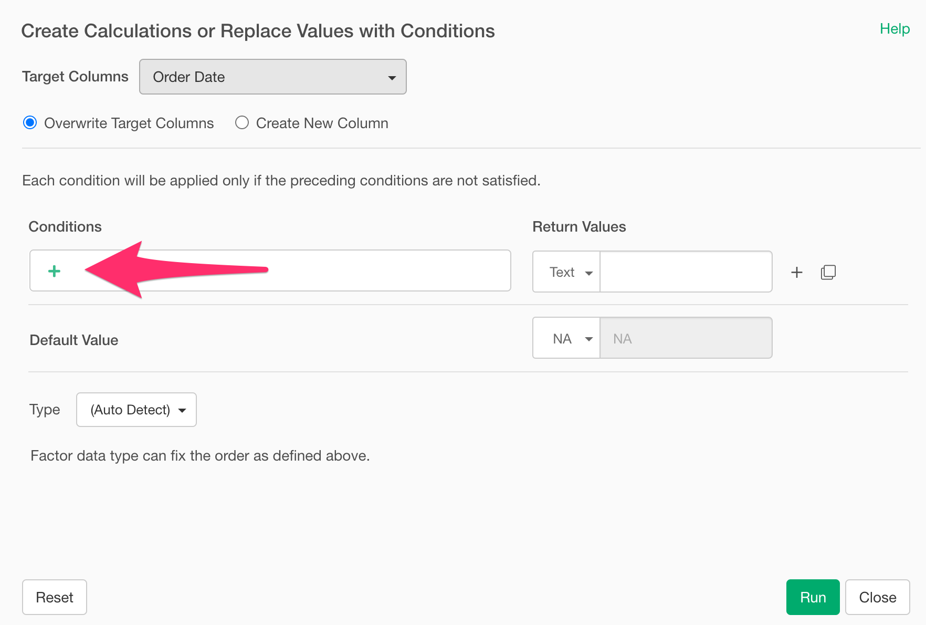Expand the Type (Auto Detect) dropdown

click(136, 410)
